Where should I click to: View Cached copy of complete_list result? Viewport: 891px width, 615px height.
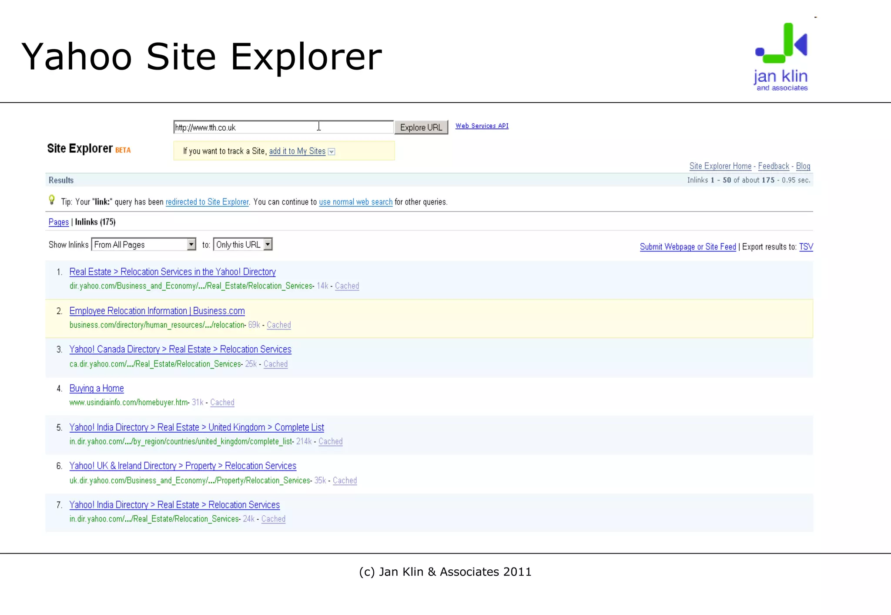pos(330,441)
